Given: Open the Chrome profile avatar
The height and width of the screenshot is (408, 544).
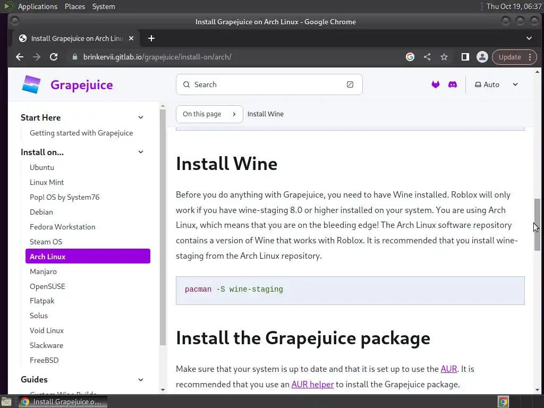Looking at the screenshot, I should (482, 57).
